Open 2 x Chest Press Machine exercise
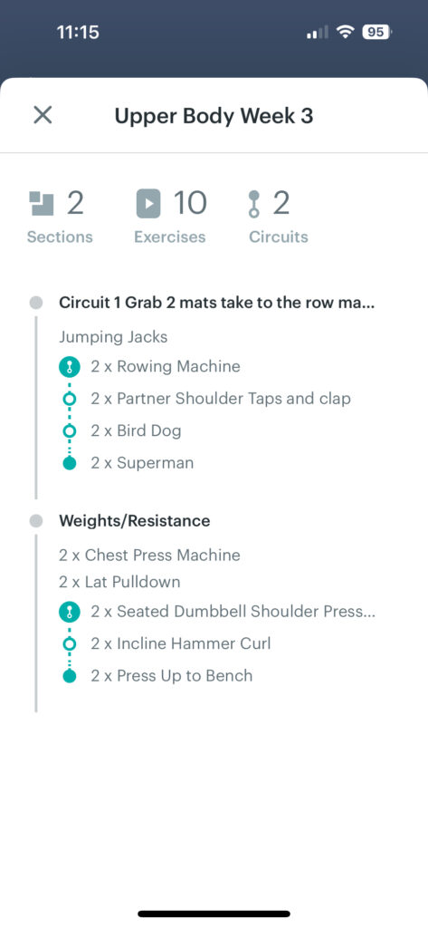 149,556
